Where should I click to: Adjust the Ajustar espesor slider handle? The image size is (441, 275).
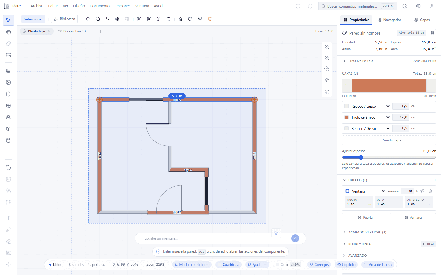coord(361,157)
